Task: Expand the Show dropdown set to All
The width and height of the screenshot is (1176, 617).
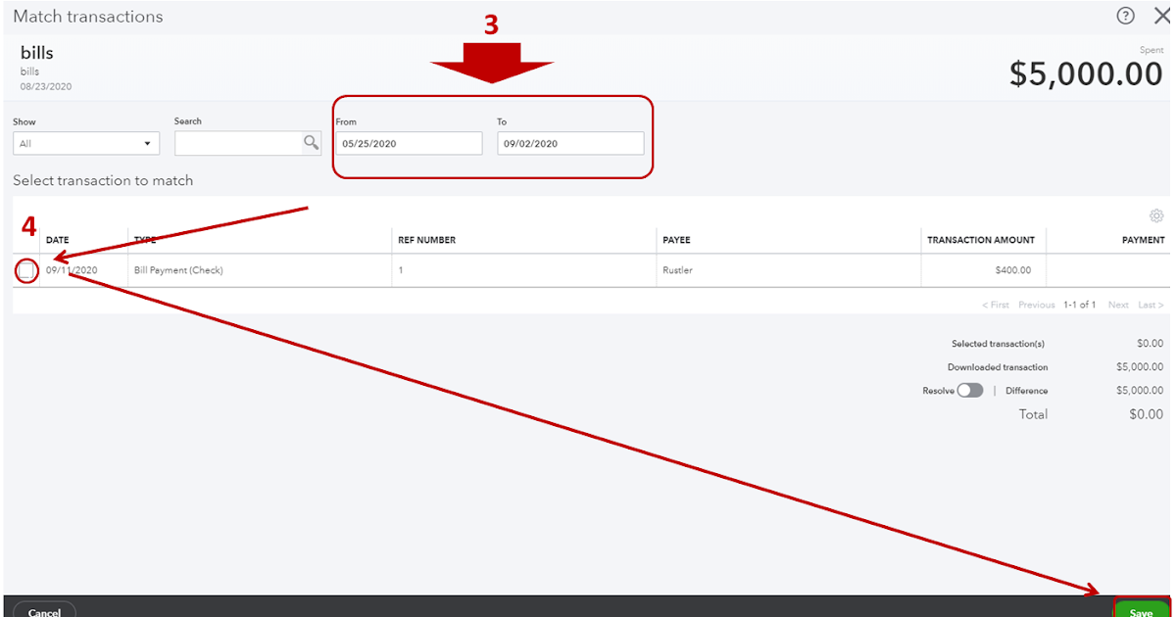Action: pos(86,143)
